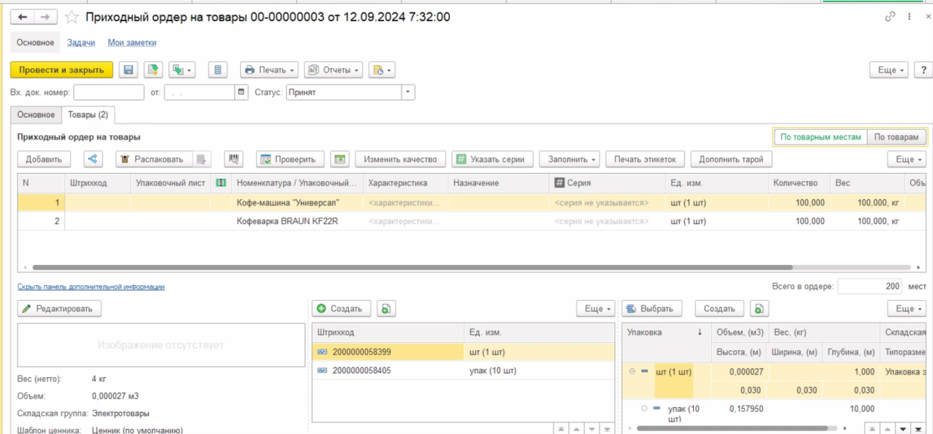Click Скрыть панель дополнительной информации link

pos(91,287)
